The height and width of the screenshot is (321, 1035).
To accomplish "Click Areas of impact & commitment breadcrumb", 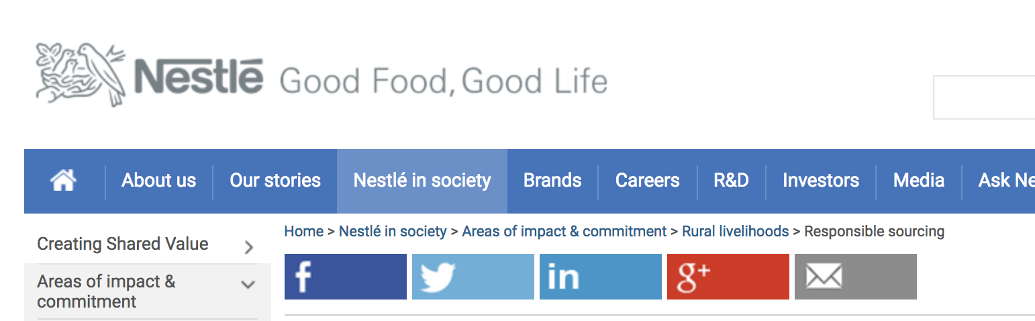I will tap(564, 232).
